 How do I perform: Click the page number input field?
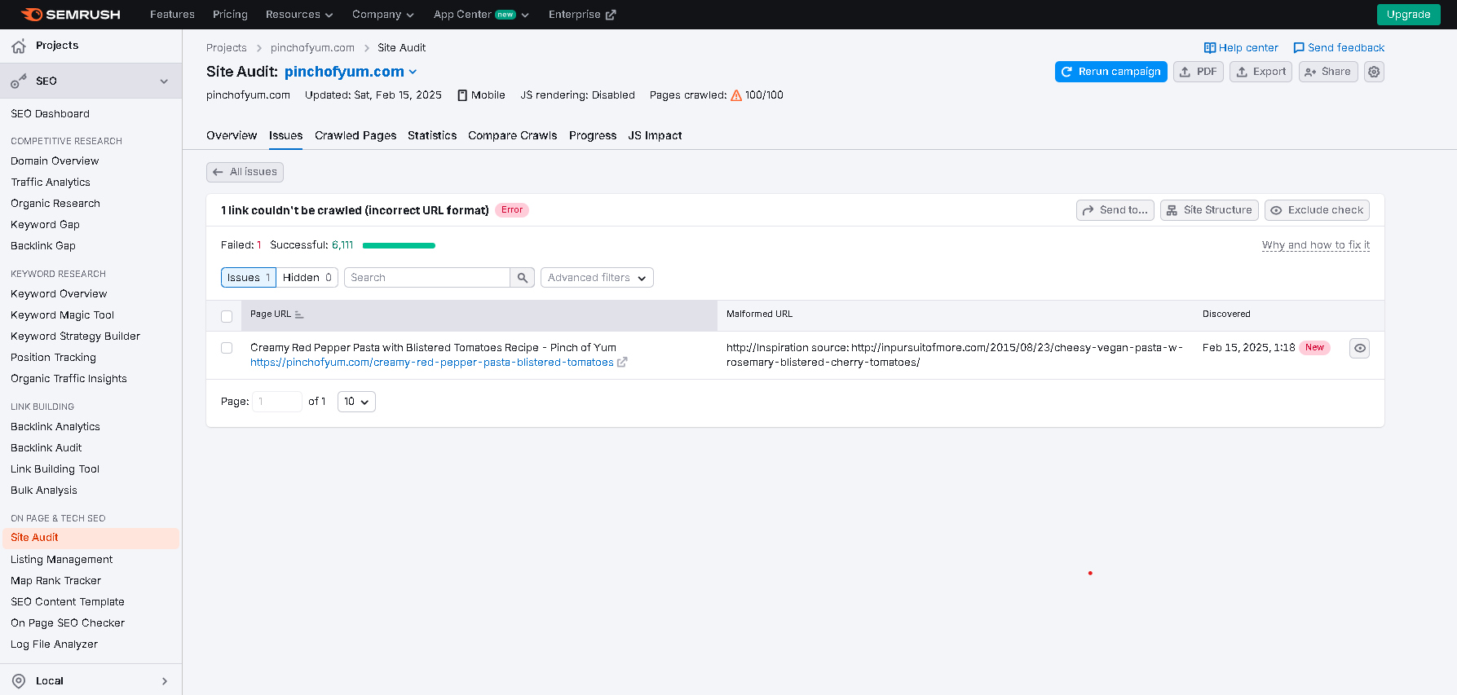click(x=277, y=402)
